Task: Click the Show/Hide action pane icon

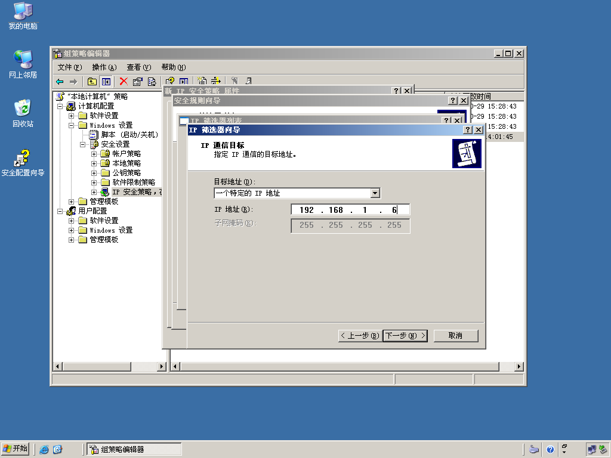Action: tap(184, 81)
